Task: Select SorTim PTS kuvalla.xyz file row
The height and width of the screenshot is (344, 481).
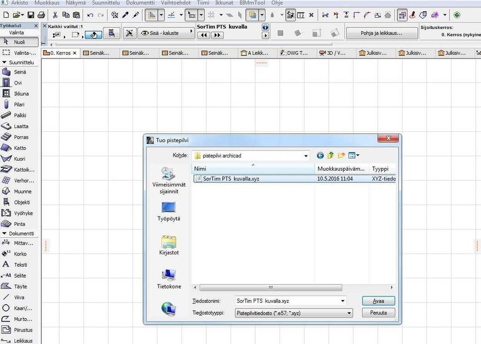Action: [294, 179]
